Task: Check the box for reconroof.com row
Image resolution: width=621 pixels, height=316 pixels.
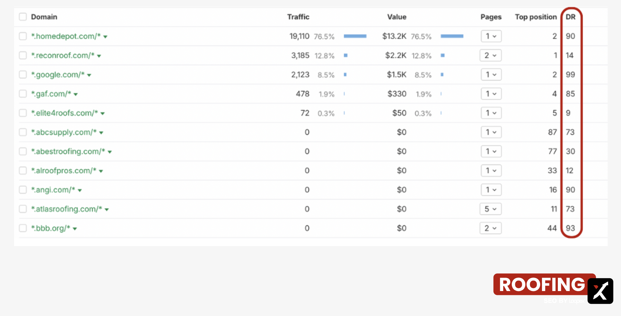Action: click(23, 55)
